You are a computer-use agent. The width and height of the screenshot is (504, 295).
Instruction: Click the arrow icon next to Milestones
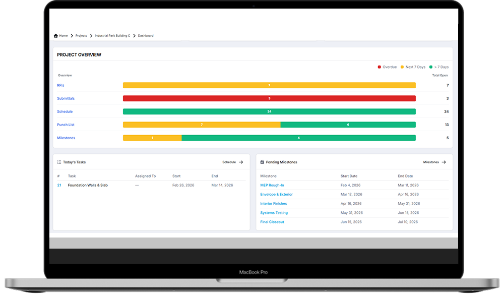coord(444,162)
